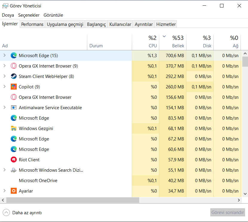Click the Opera GX icon in the 156,6 MB row
Image resolution: width=248 pixels, height=222 pixels.
pos(14,97)
